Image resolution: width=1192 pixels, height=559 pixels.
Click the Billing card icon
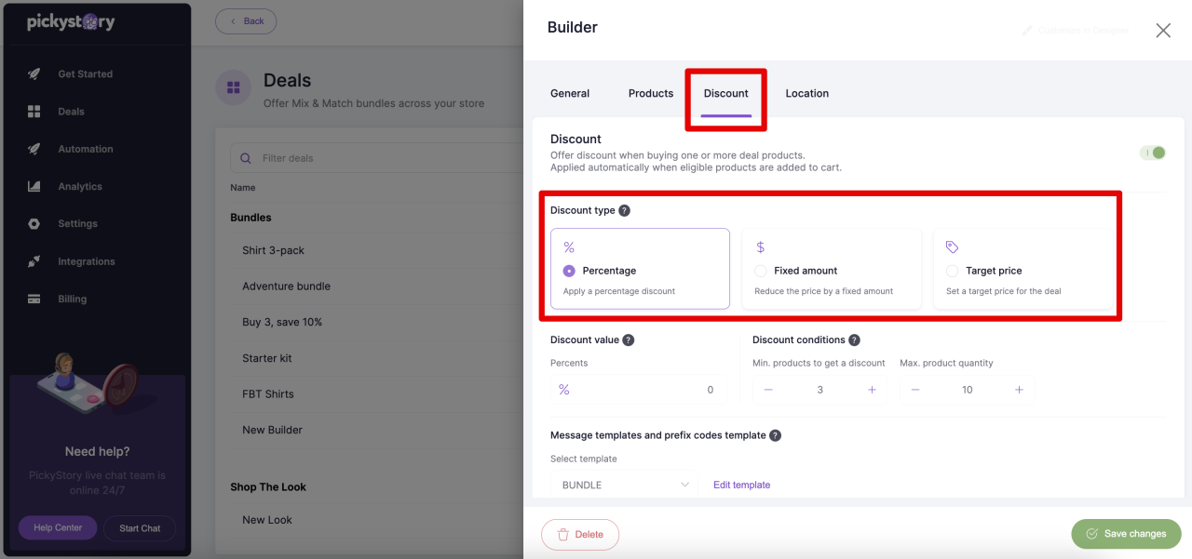tap(34, 299)
